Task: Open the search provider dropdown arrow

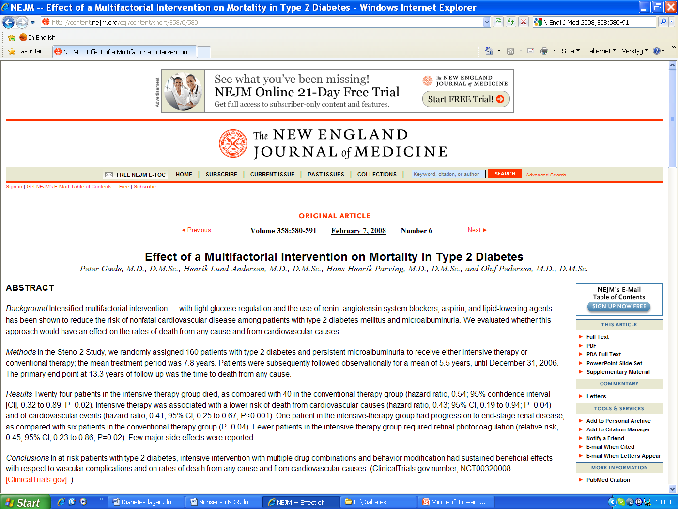Action: tap(672, 22)
